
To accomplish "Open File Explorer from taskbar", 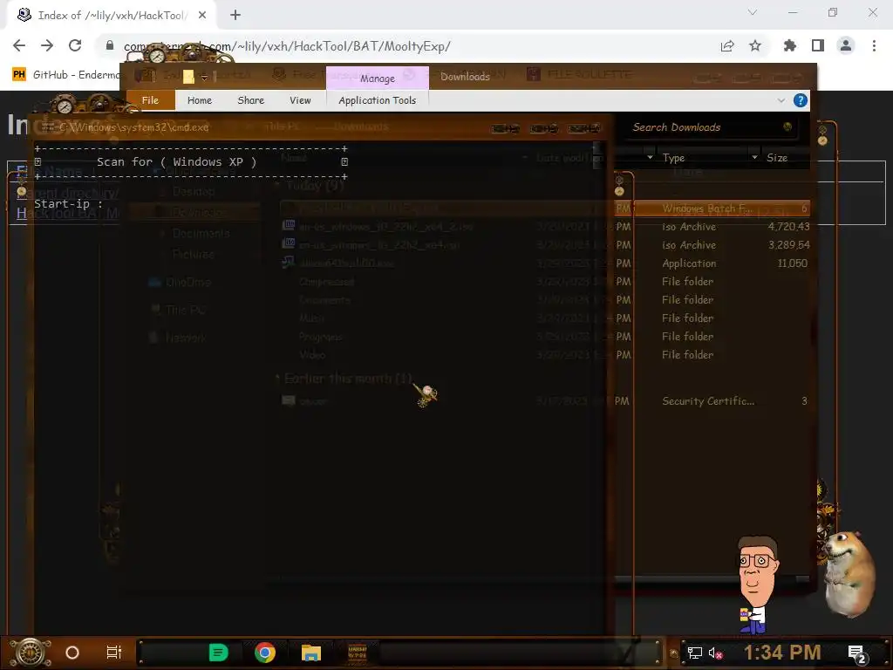I will point(311,653).
